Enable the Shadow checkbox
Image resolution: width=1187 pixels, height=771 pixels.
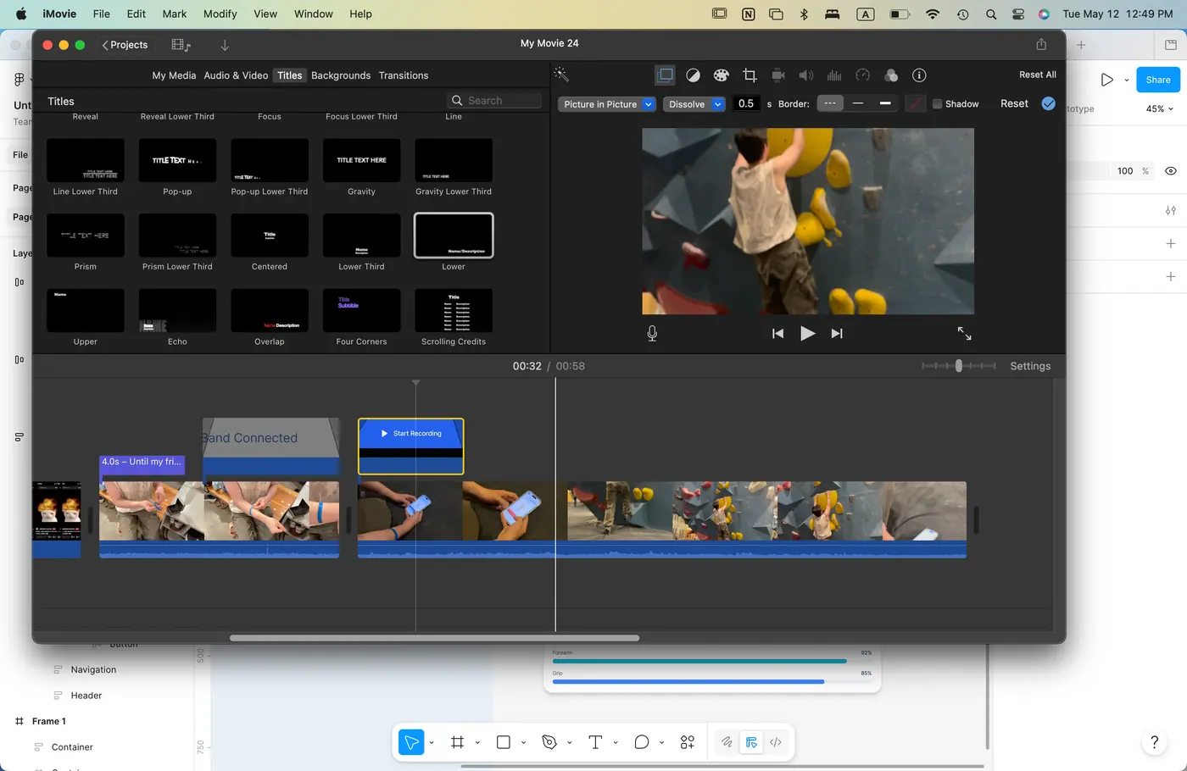[938, 104]
